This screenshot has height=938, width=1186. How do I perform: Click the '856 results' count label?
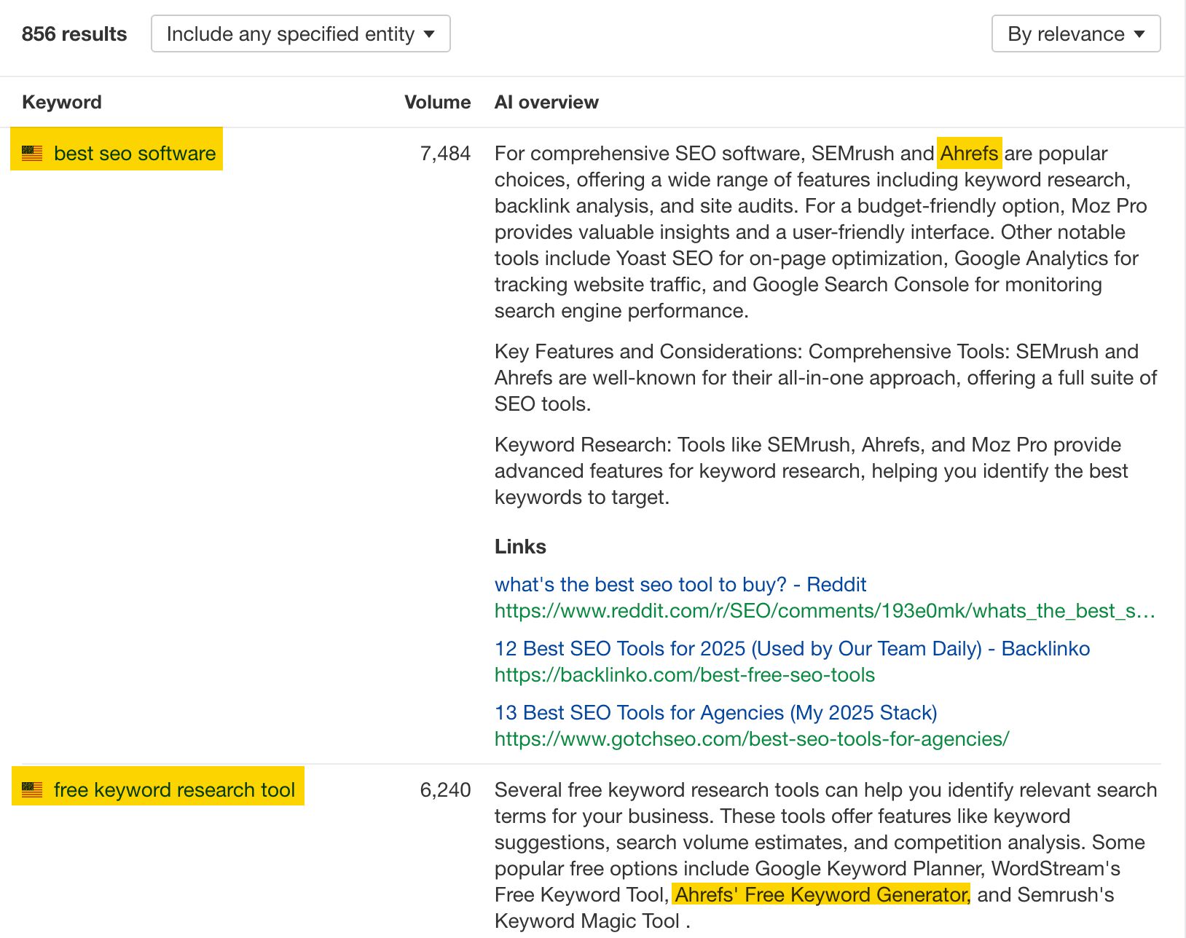pos(74,33)
